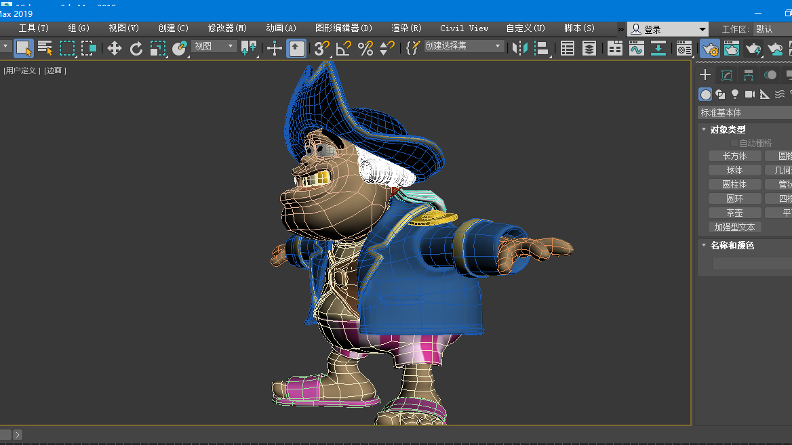
Task: Click the Select Object tool
Action: tap(24, 48)
